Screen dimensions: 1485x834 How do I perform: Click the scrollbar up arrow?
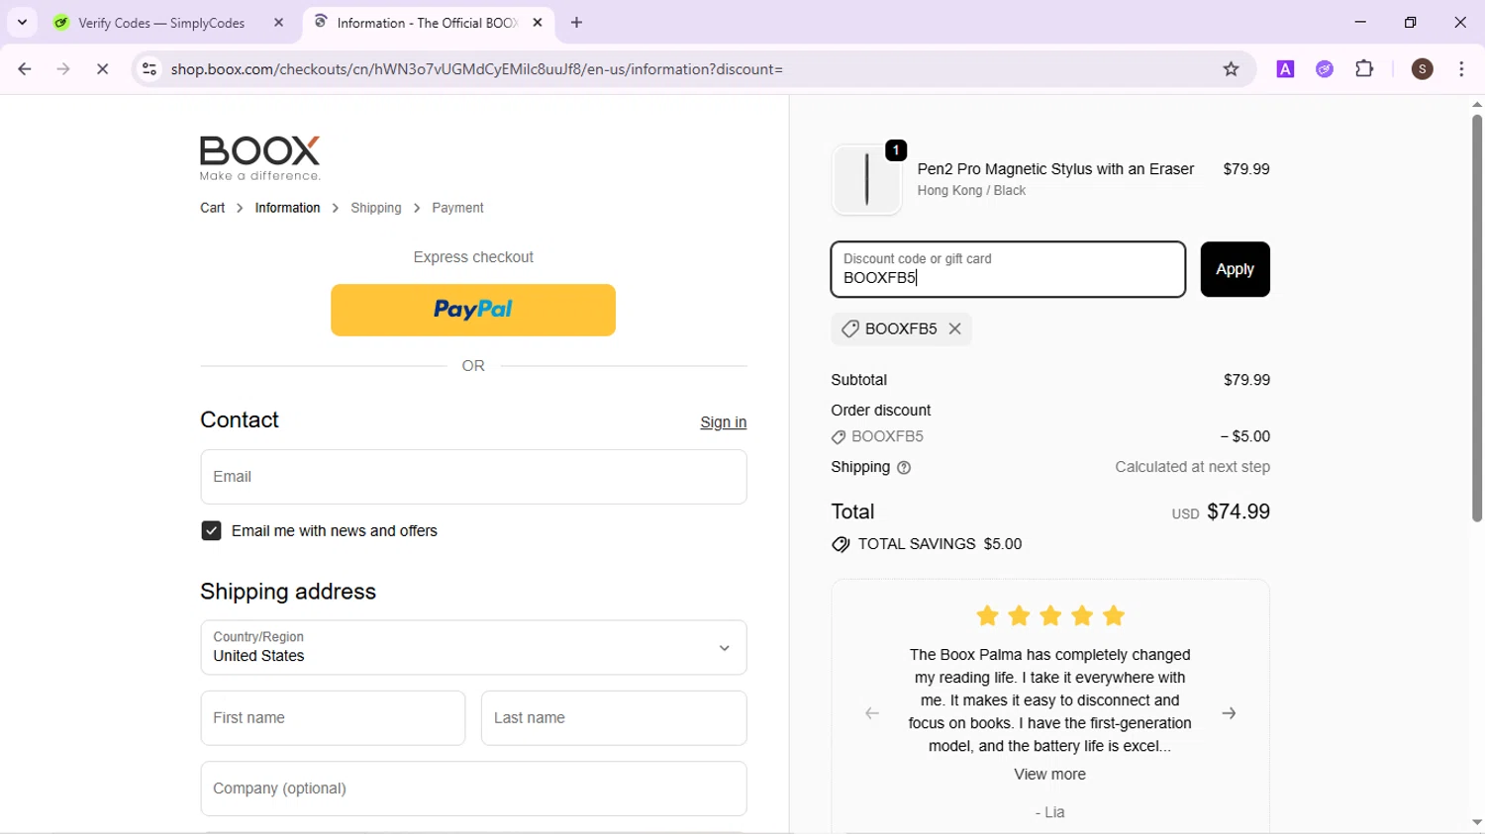(x=1476, y=104)
